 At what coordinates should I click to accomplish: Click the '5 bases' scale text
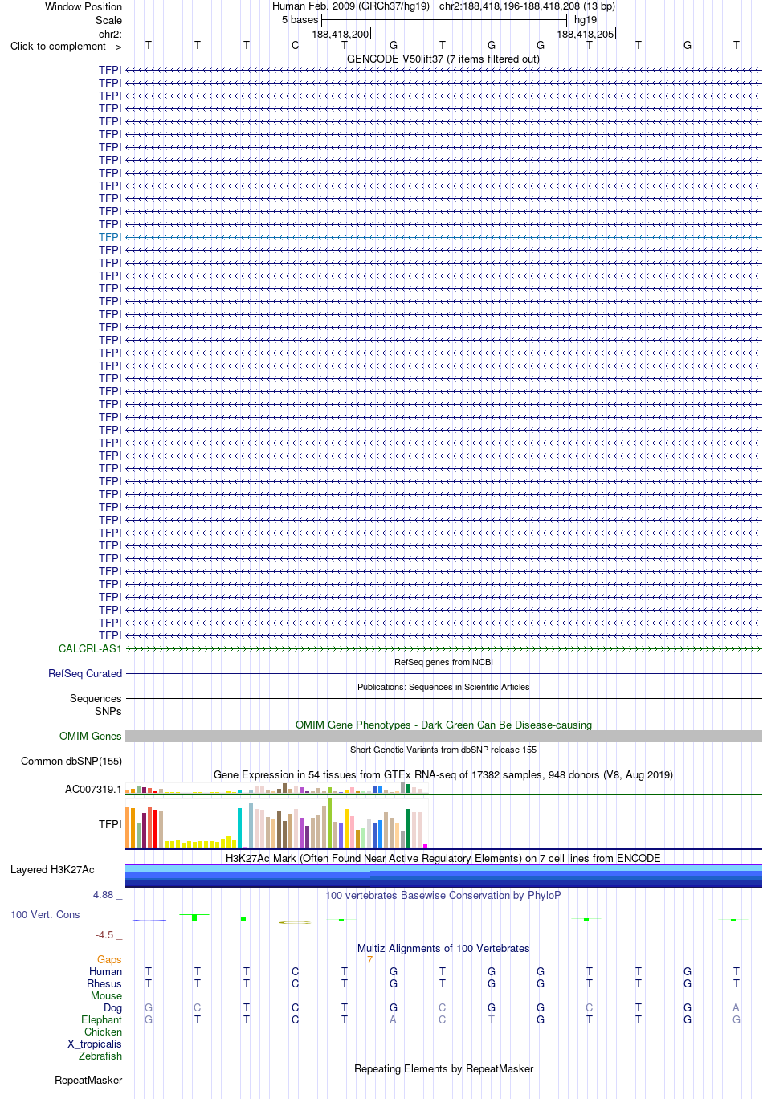pyautogui.click(x=300, y=19)
